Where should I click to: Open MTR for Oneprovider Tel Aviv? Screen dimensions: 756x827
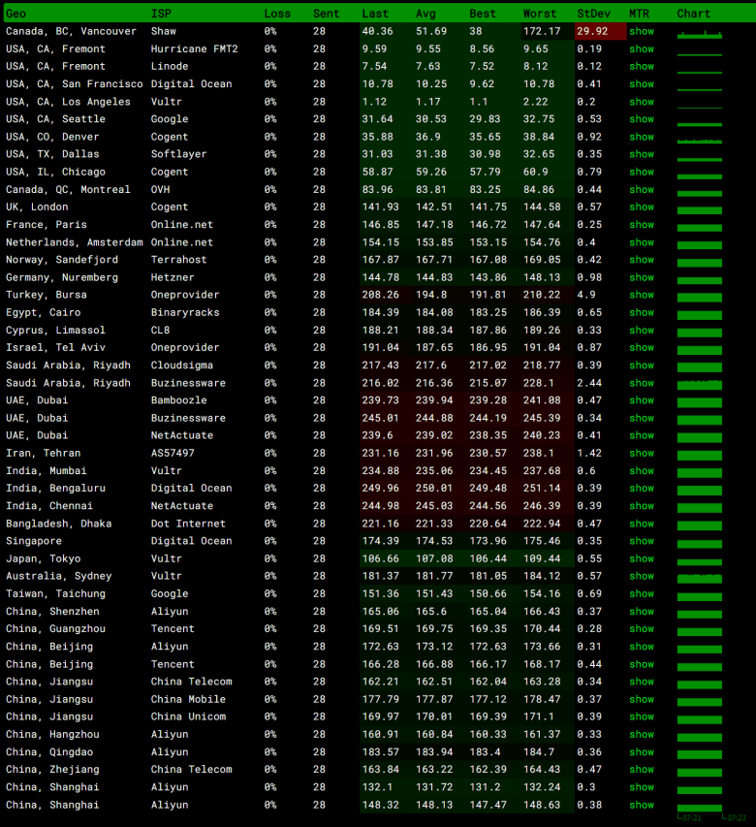coord(641,347)
